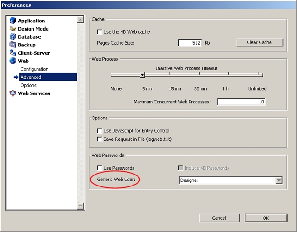Click the Design Mode ruler icon
297x232 pixels.
pos(13,29)
